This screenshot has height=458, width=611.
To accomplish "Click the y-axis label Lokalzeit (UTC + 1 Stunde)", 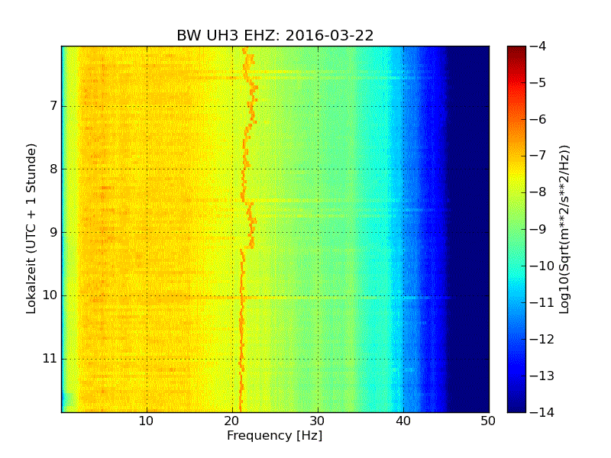I will click(31, 229).
